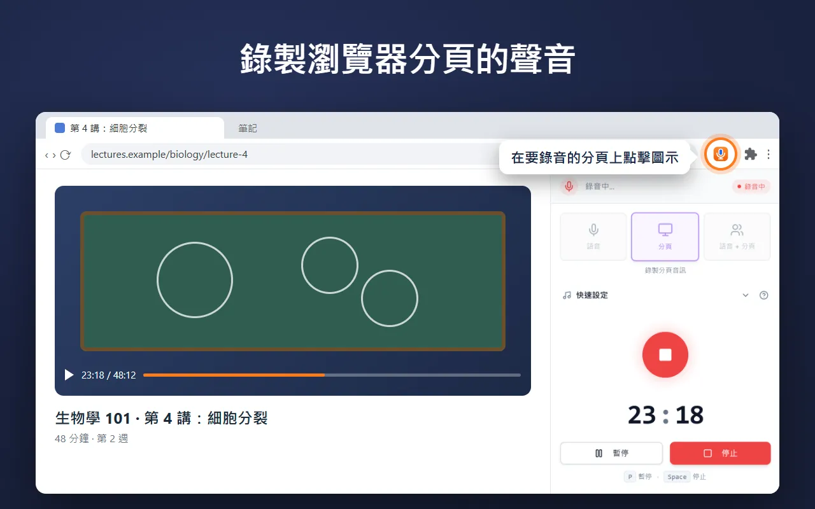The width and height of the screenshot is (815, 509).
Task: Click the 錄製分頁音訊 caption
Action: coord(665,270)
